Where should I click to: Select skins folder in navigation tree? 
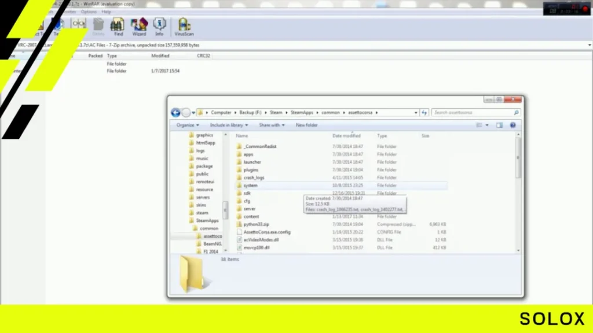click(201, 205)
